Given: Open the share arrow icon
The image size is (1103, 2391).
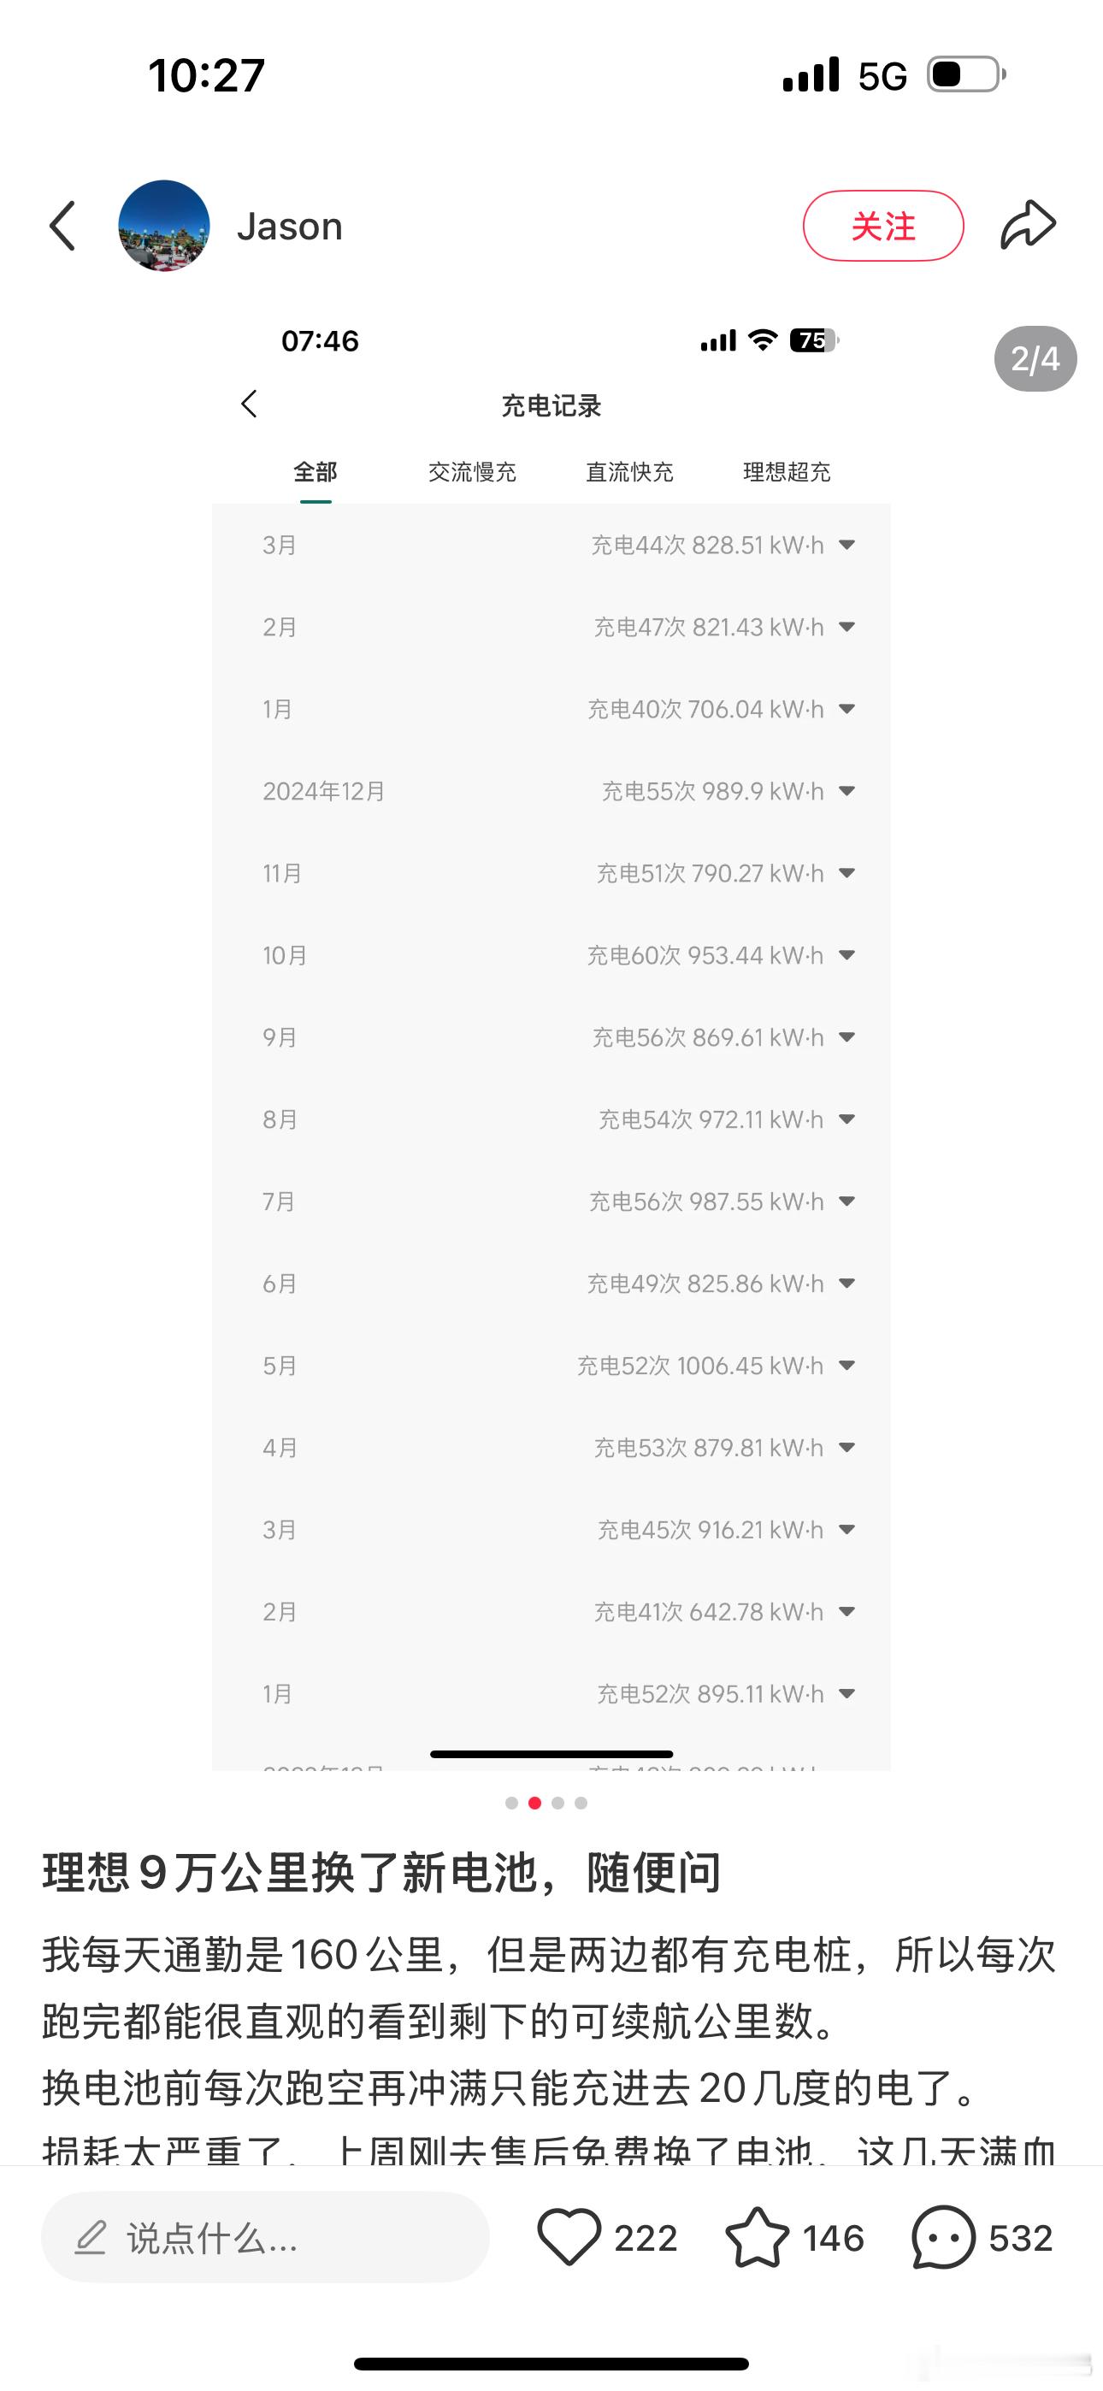Looking at the screenshot, I should tap(1028, 226).
